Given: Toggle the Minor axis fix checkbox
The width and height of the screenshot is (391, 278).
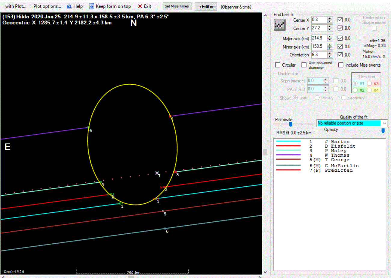Looking at the screenshot, I should [x=340, y=46].
